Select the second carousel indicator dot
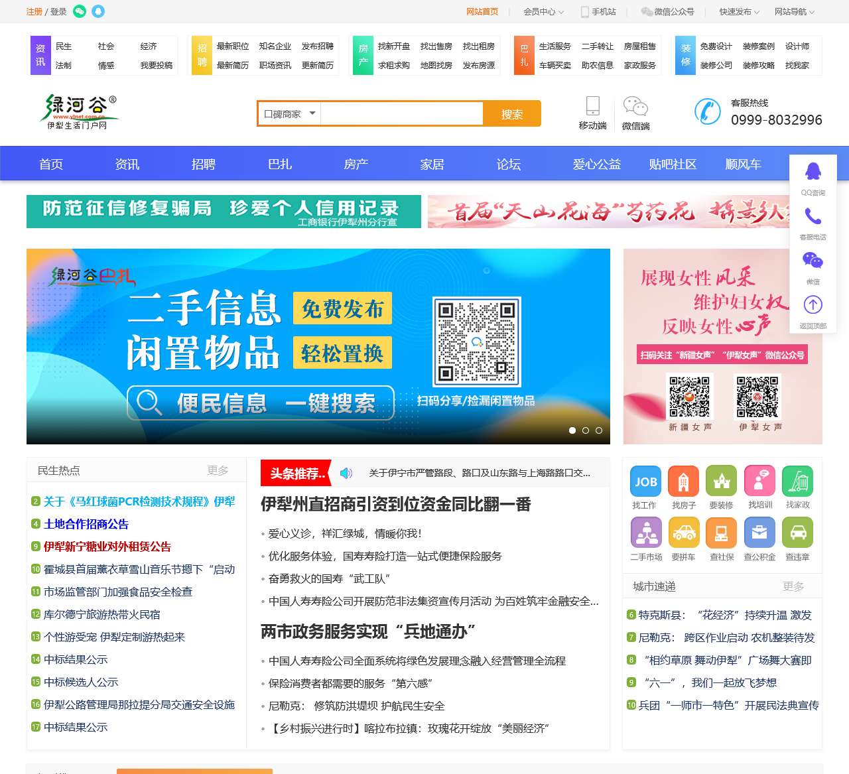The image size is (849, 774). pos(586,430)
